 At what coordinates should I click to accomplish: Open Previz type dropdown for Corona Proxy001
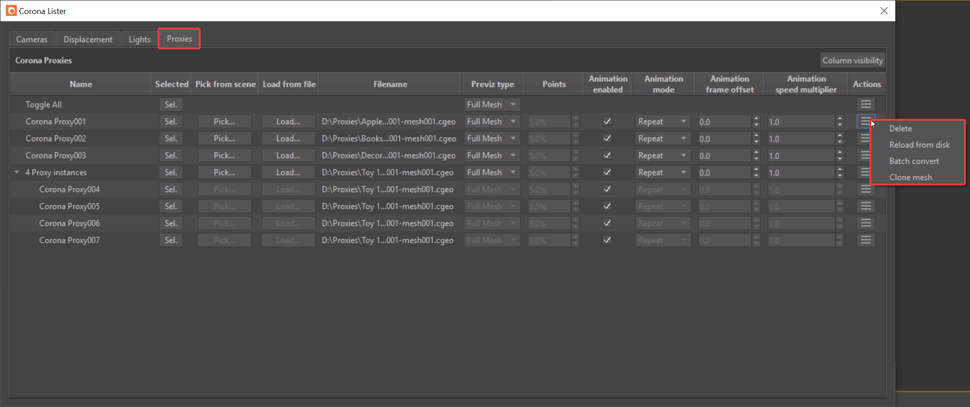492,122
